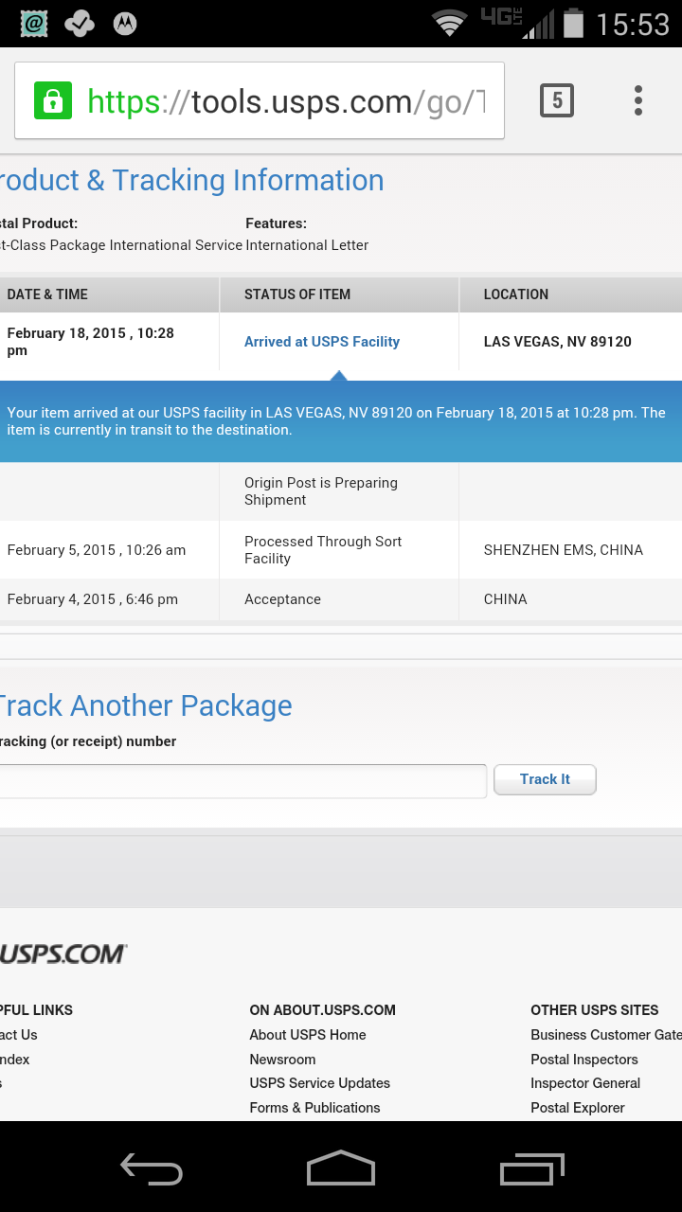Screen dimensions: 682x1212
Task: Tap the USPS.COM footer logo
Action: [x=63, y=954]
